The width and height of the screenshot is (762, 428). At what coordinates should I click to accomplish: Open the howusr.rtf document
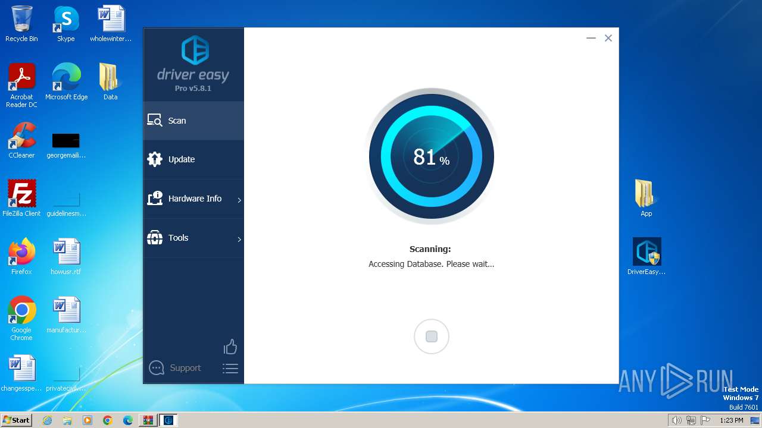[66, 256]
